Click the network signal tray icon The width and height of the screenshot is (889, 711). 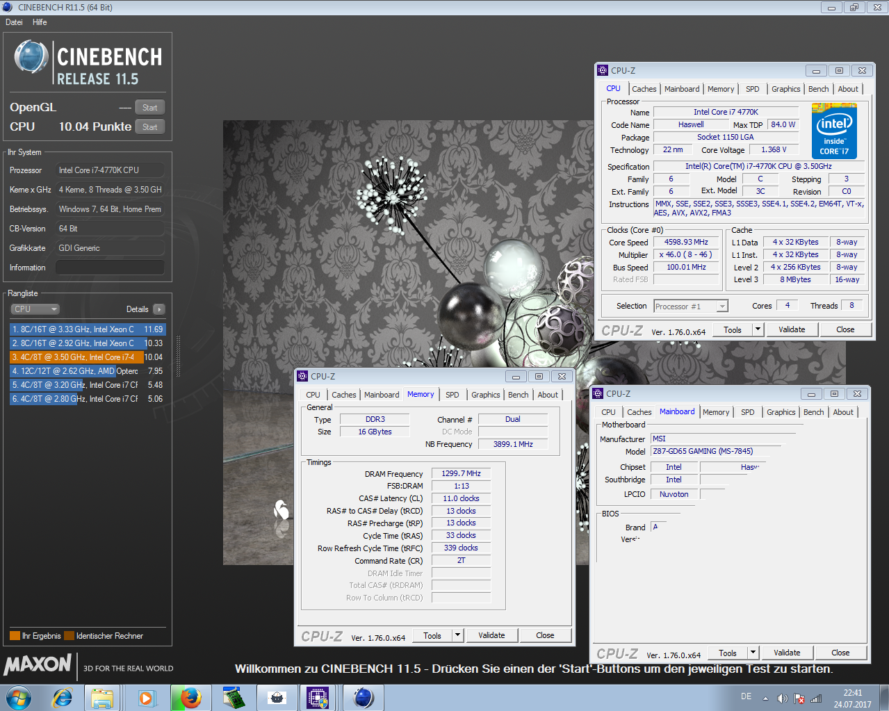[816, 698]
